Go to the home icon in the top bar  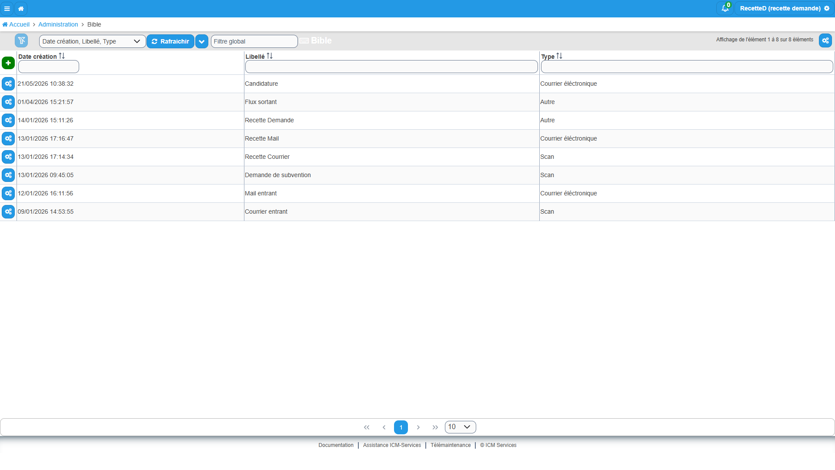pyautogui.click(x=21, y=9)
